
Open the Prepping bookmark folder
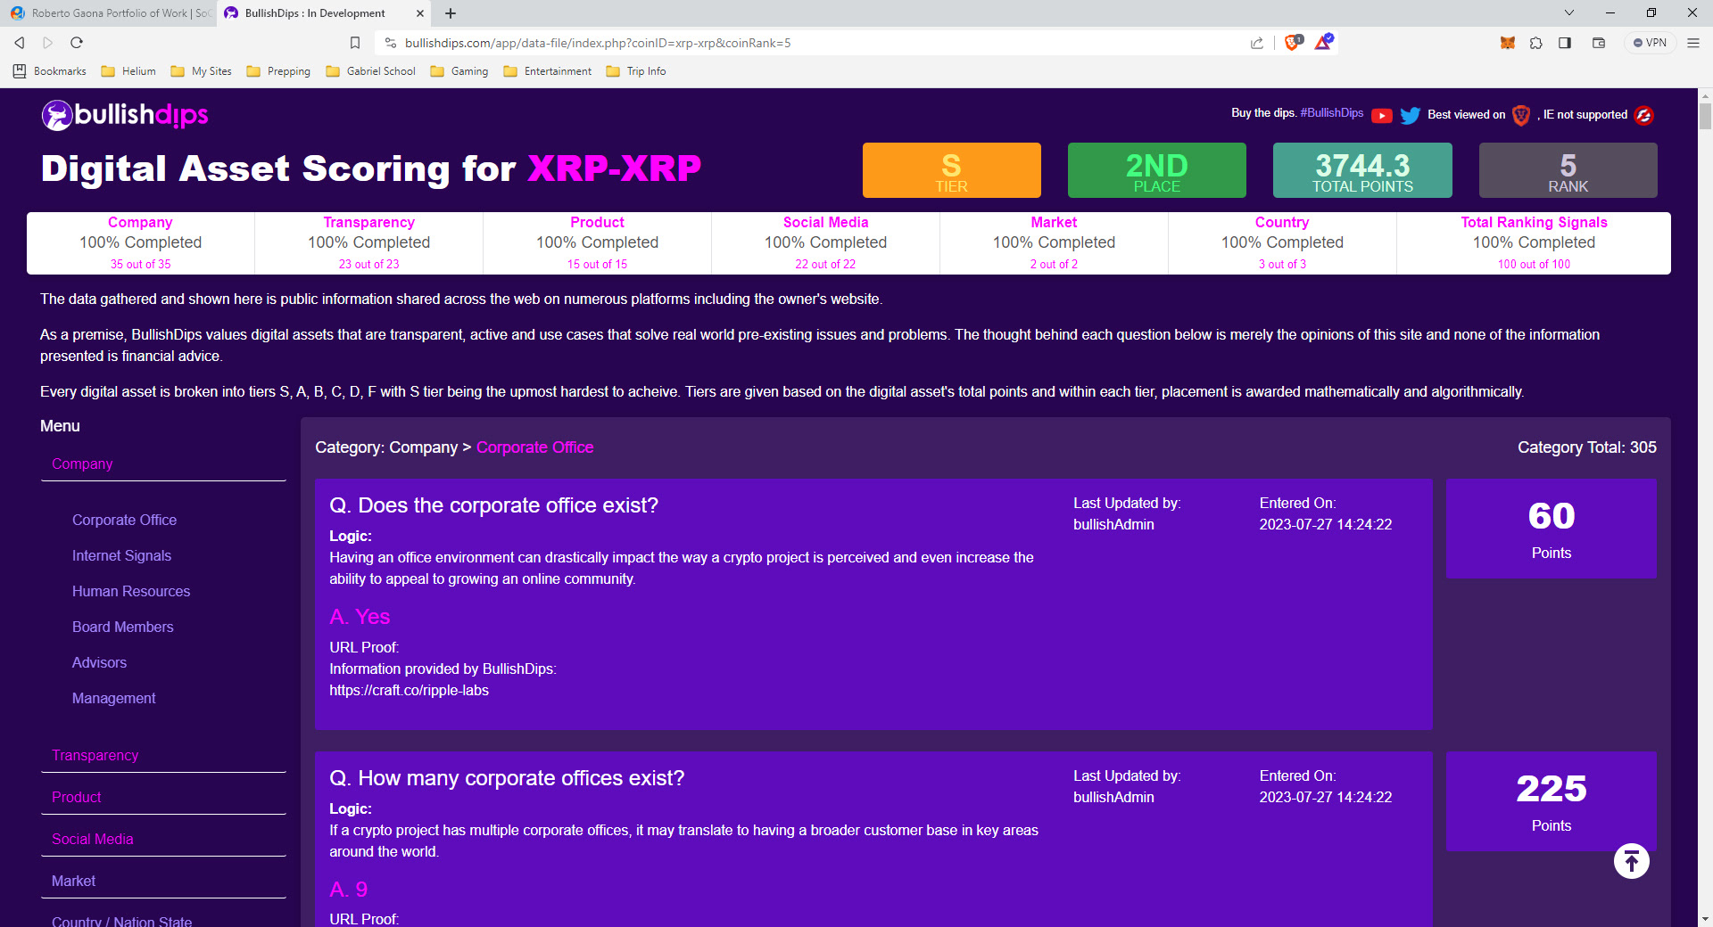click(278, 71)
